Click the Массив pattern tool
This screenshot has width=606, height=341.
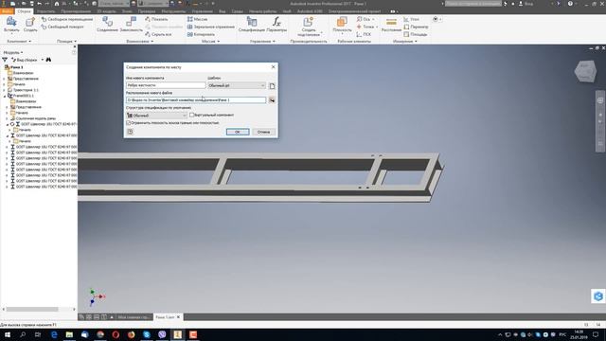coord(197,19)
